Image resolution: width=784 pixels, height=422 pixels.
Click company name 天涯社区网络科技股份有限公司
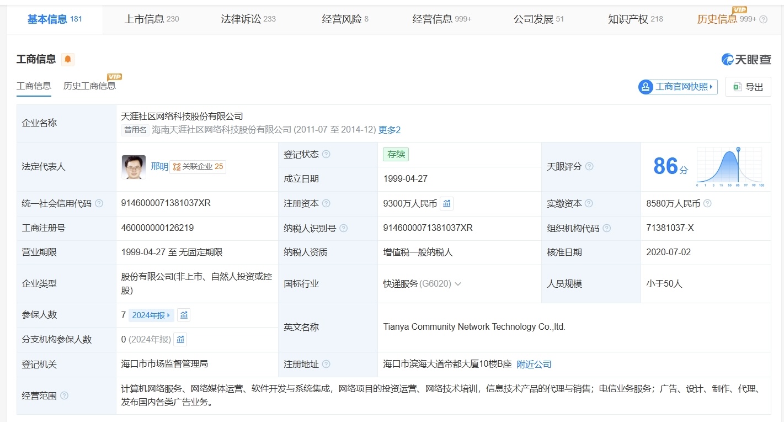(182, 117)
